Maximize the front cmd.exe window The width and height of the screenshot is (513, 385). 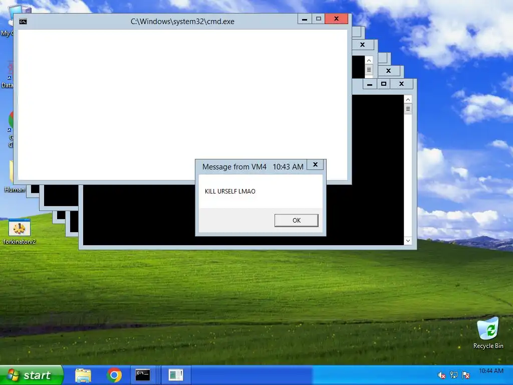pyautogui.click(x=318, y=19)
